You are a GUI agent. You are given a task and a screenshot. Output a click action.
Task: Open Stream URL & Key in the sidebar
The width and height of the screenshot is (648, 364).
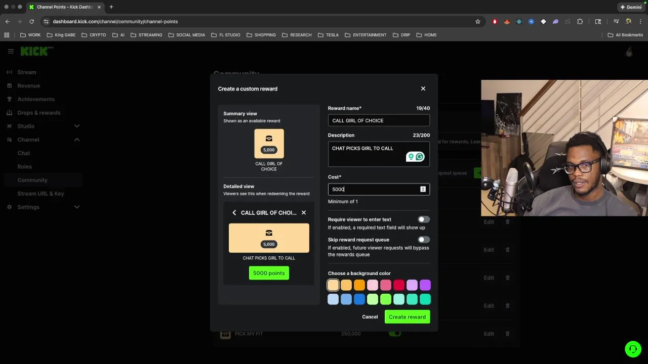tap(40, 194)
